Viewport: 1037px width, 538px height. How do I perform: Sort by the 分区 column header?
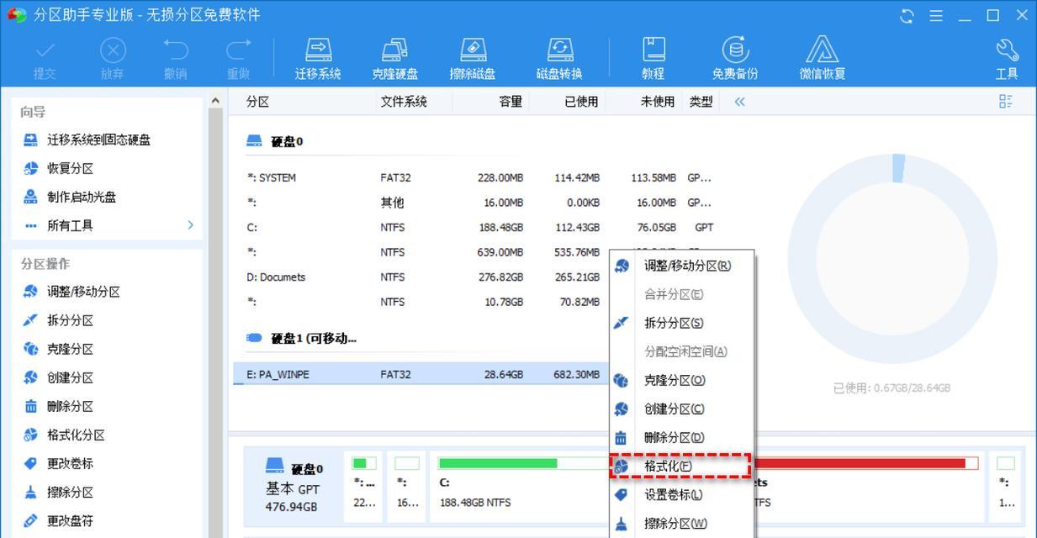[257, 102]
